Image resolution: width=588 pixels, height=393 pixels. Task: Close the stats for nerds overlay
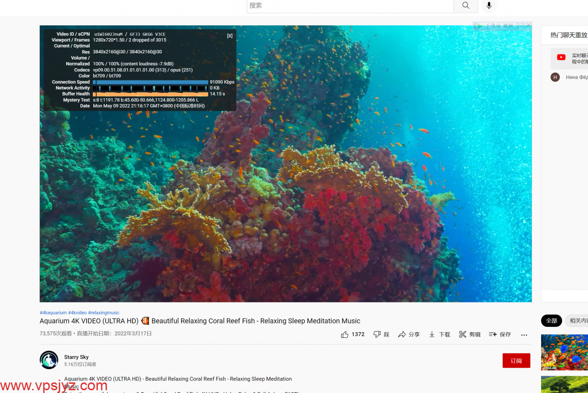(x=230, y=36)
